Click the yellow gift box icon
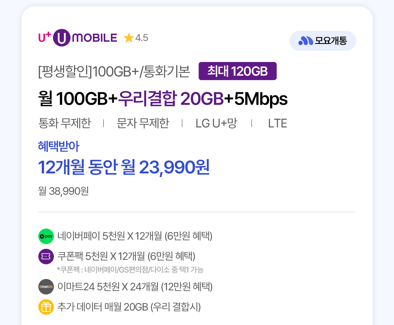394x325 pixels. point(46,307)
